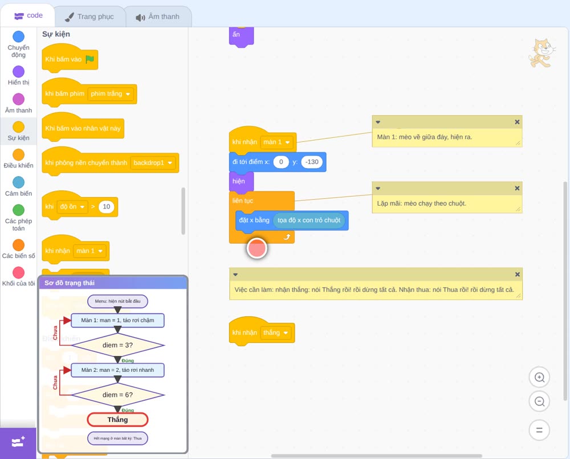Zoom in on the workspace
Image resolution: width=570 pixels, height=459 pixels.
click(x=539, y=378)
